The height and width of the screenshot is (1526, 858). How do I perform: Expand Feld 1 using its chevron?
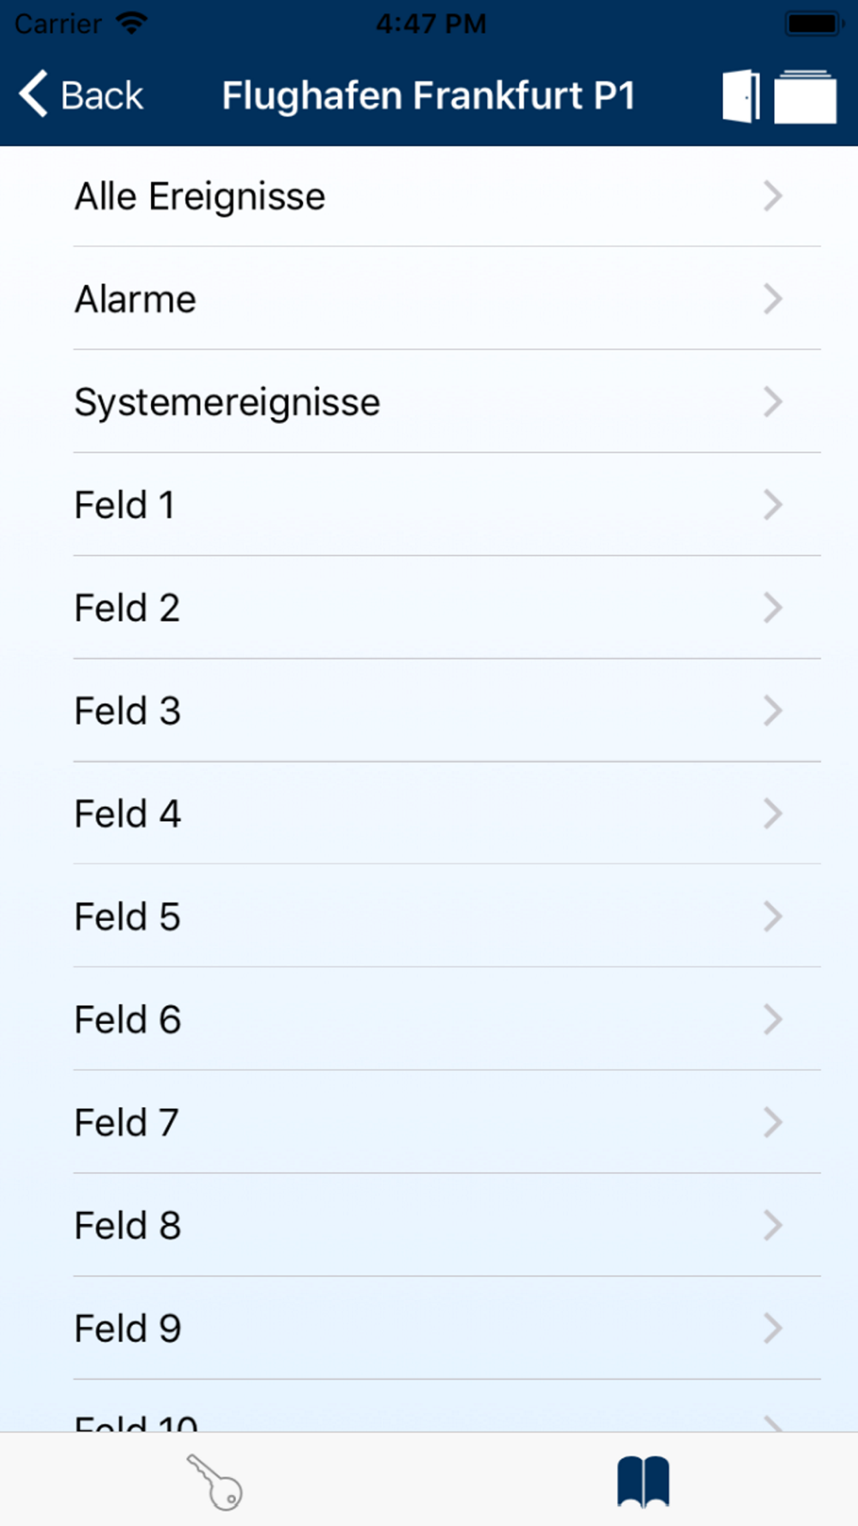(x=772, y=505)
